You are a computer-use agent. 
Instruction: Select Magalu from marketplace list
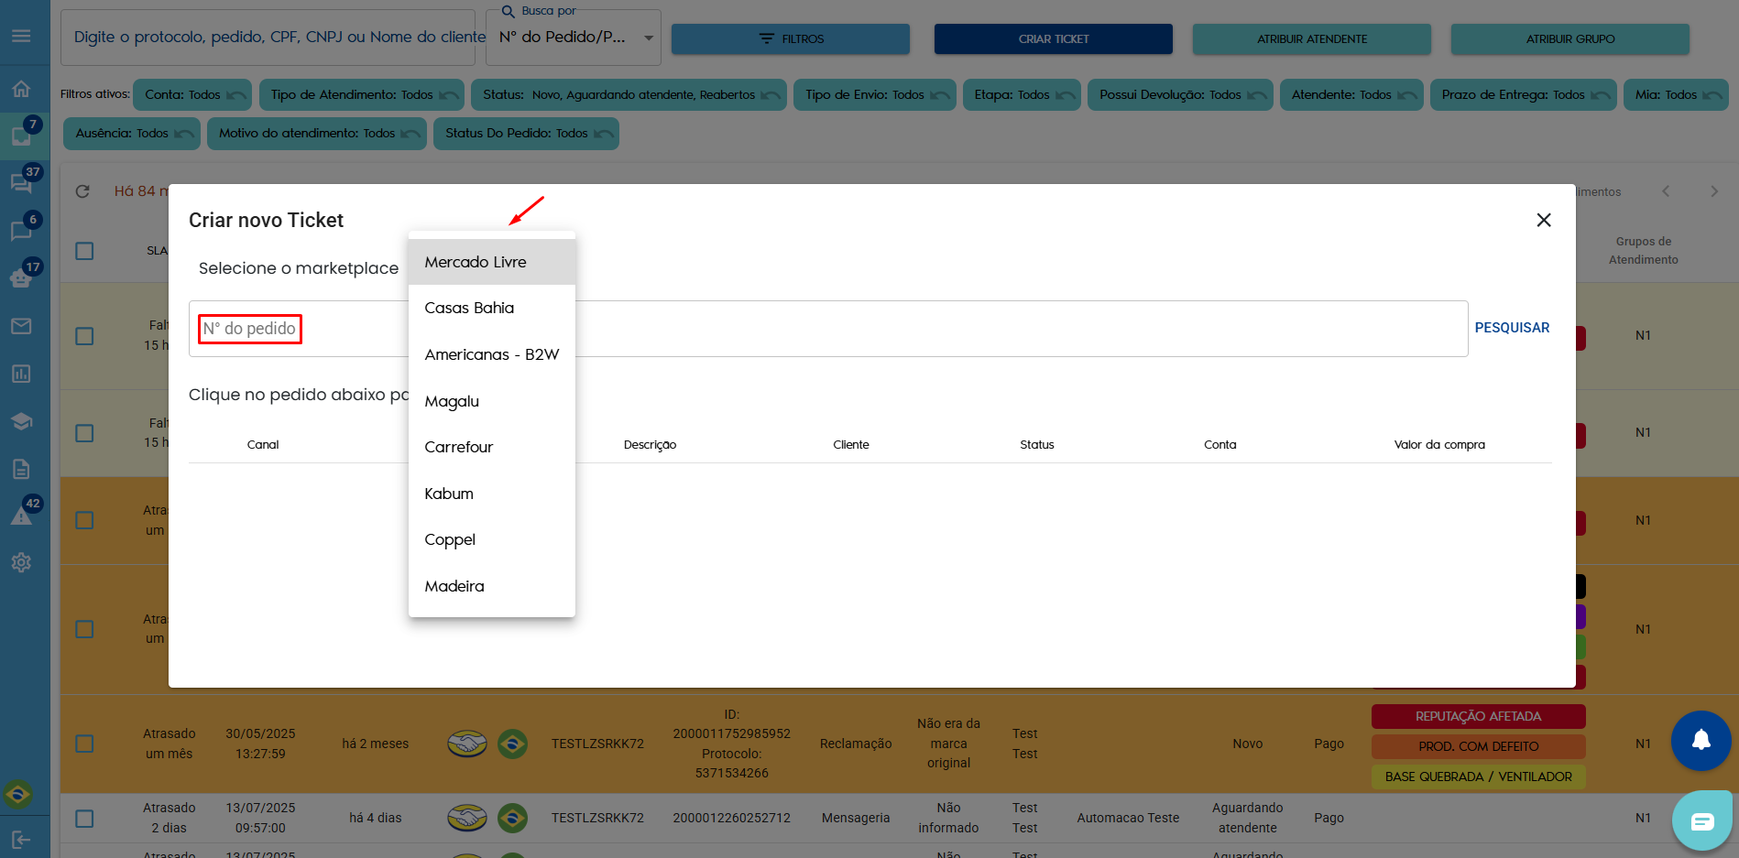tap(492, 401)
